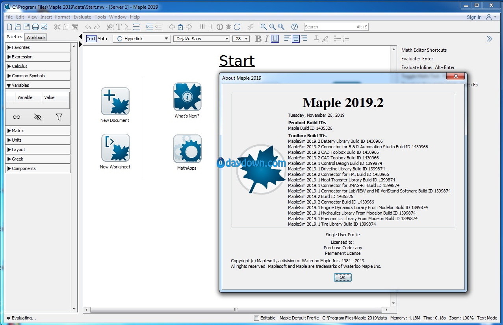This screenshot has width=503, height=325.
Task: Click the Sign in link
Action: (x=474, y=17)
